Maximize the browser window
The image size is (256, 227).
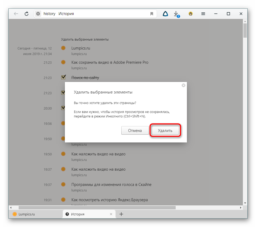(228, 14)
